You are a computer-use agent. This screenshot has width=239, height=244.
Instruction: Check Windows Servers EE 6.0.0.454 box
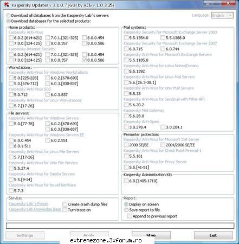pyautogui.click(x=11, y=140)
